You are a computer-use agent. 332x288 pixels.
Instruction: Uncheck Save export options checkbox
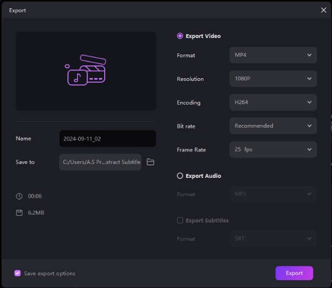(18, 273)
